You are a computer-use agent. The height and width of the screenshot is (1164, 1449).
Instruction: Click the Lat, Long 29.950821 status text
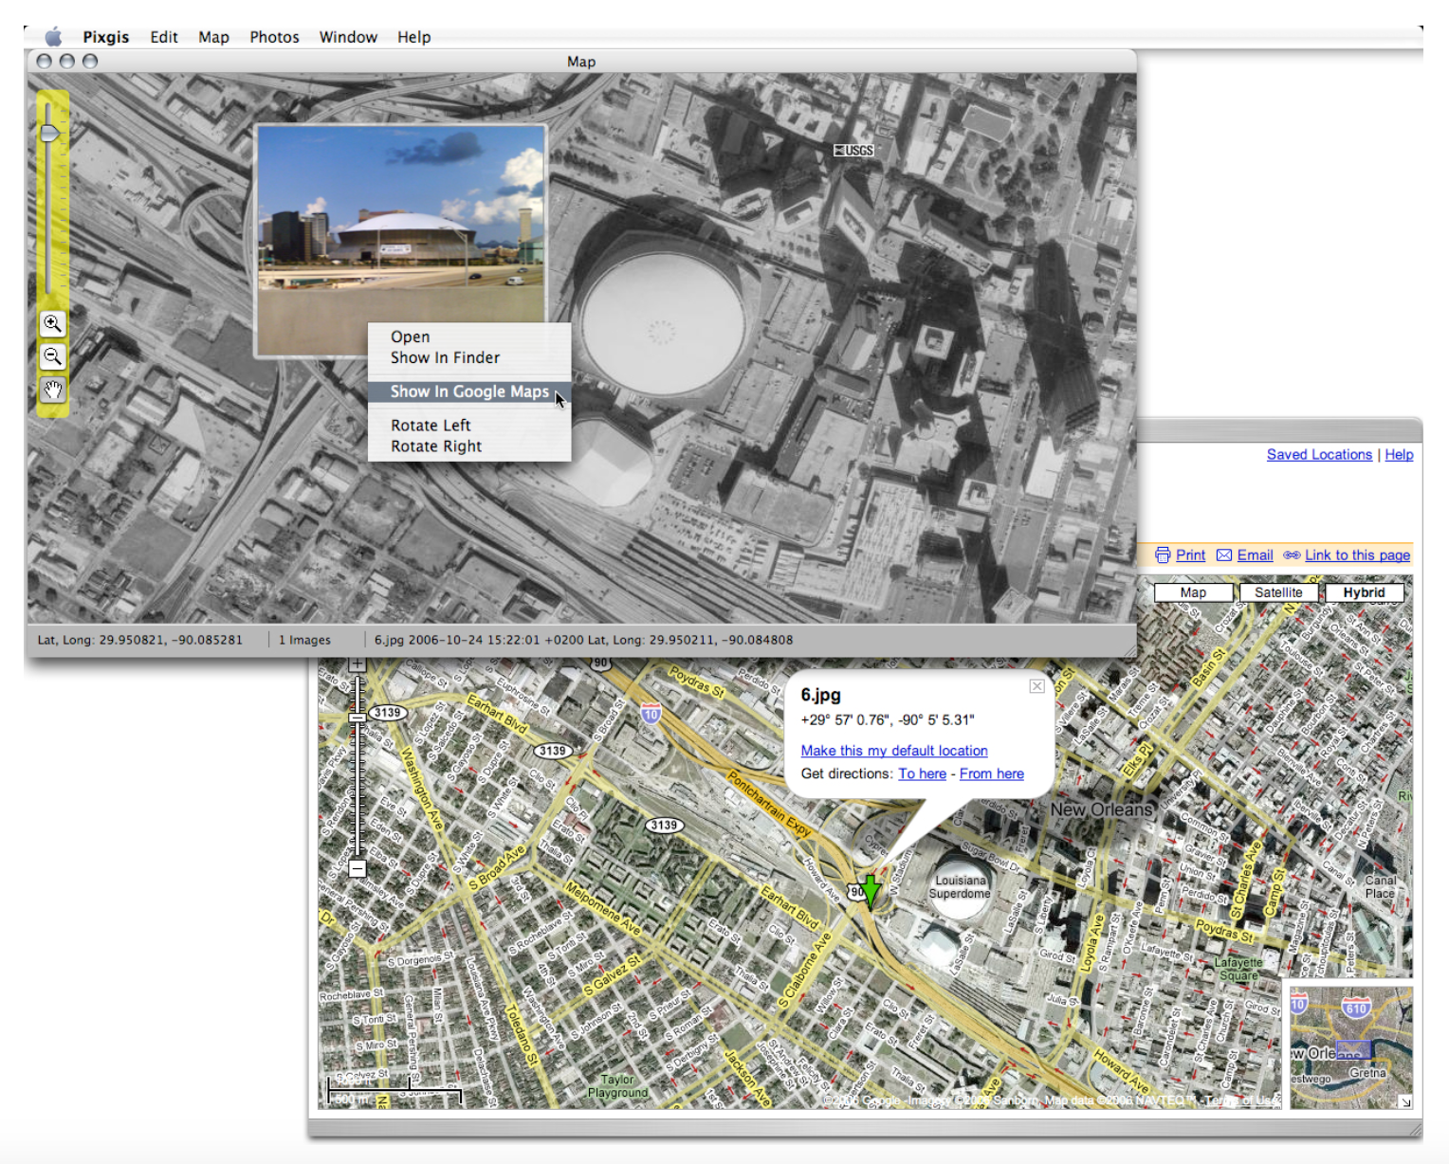[x=140, y=640]
